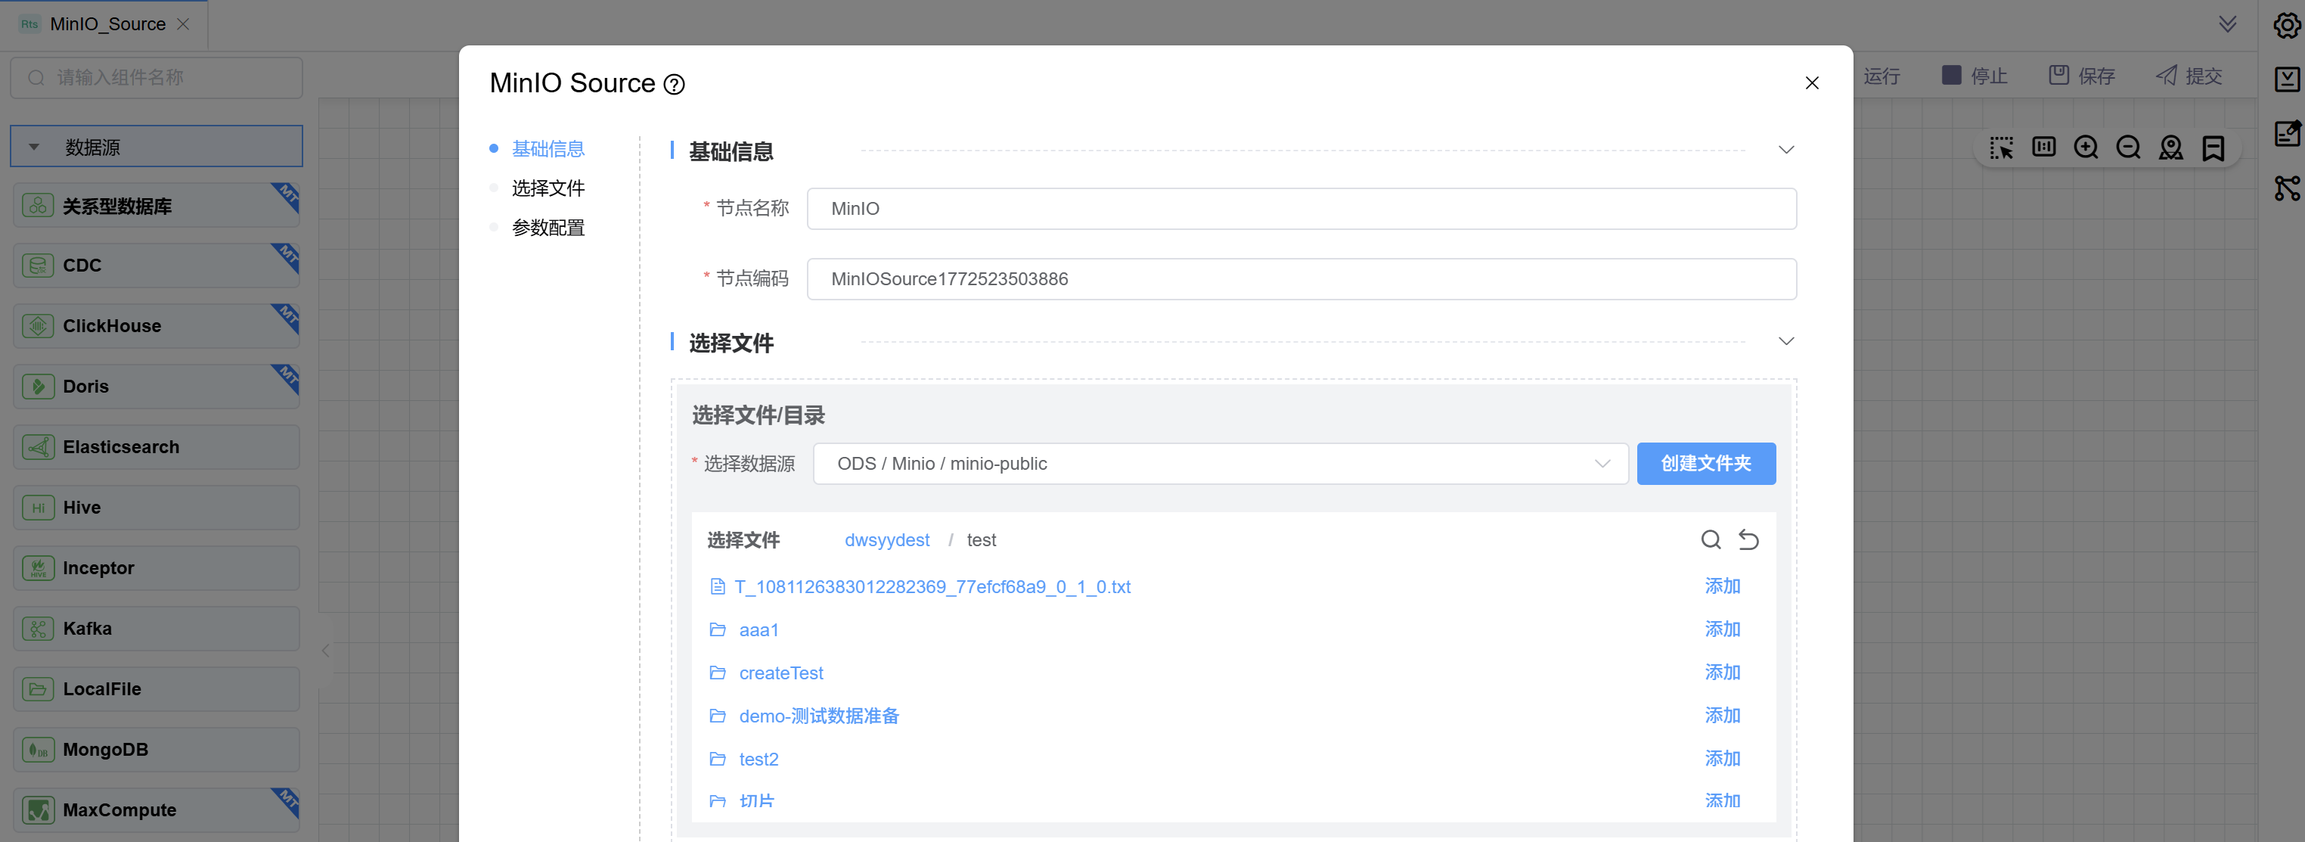Click the locate/center canvas icon
Image resolution: width=2305 pixels, height=842 pixels.
2171,148
